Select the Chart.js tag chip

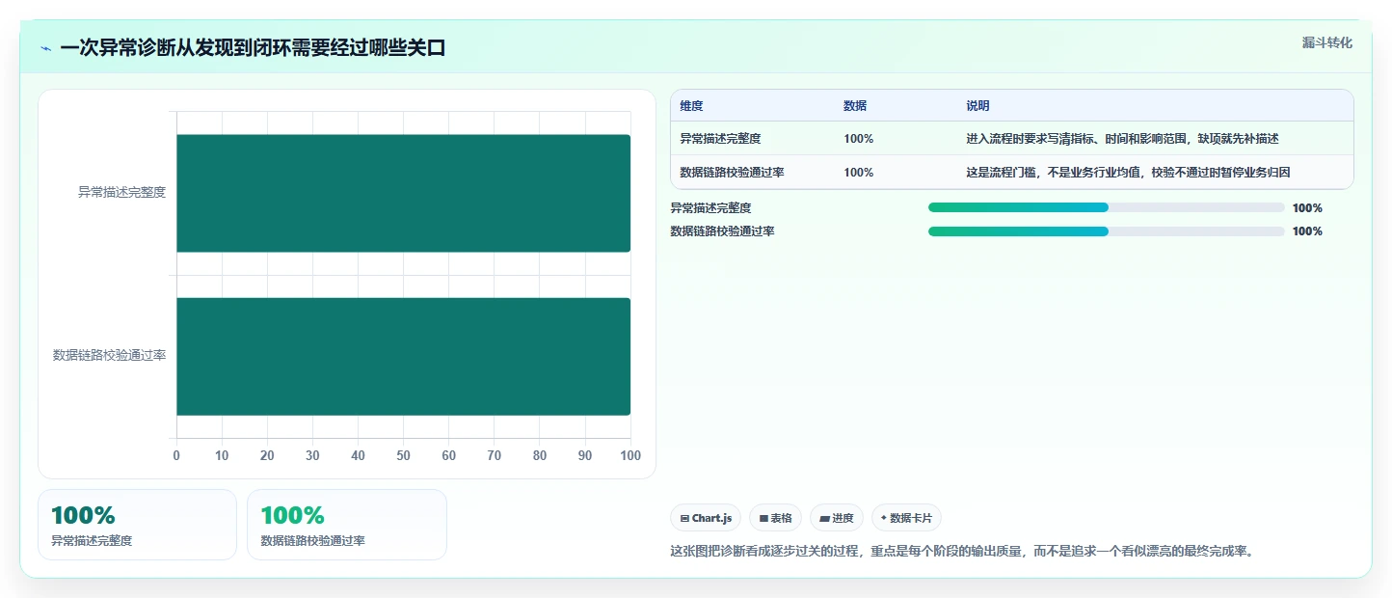pos(706,518)
